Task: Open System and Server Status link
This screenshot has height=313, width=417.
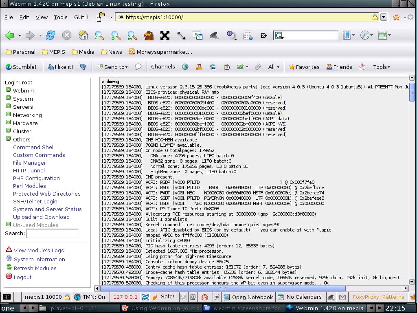Action: [x=47, y=209]
